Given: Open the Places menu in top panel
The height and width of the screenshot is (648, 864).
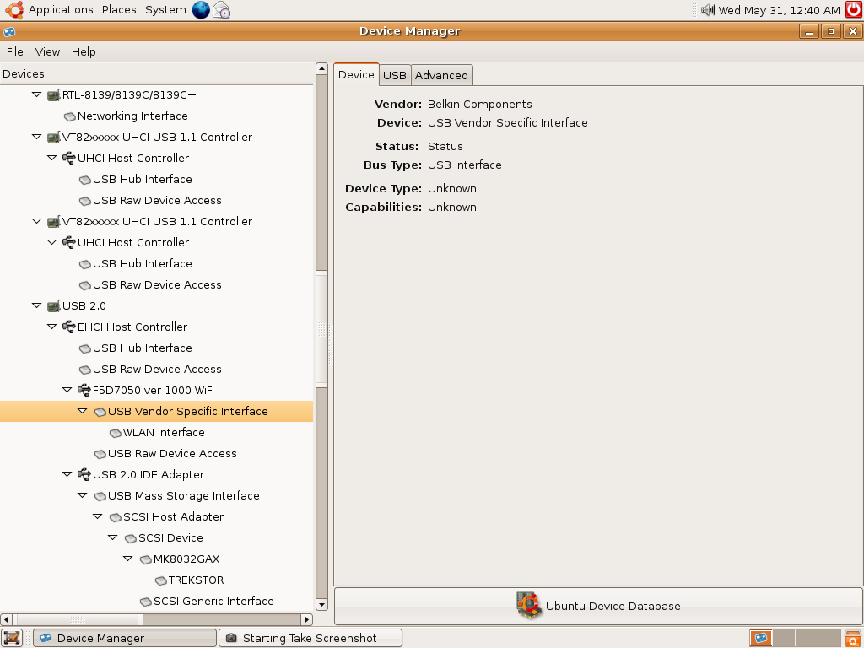Looking at the screenshot, I should [x=119, y=10].
